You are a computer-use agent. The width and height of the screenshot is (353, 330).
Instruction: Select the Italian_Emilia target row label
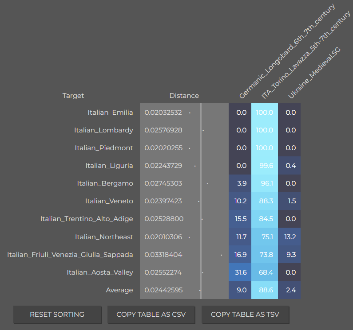[110, 113]
